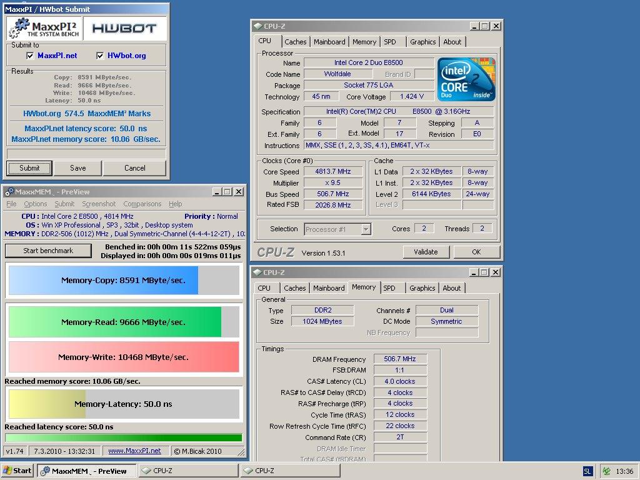Select the first CPU-Z taskbar button
The width and height of the screenshot is (640, 480).
tap(188, 471)
